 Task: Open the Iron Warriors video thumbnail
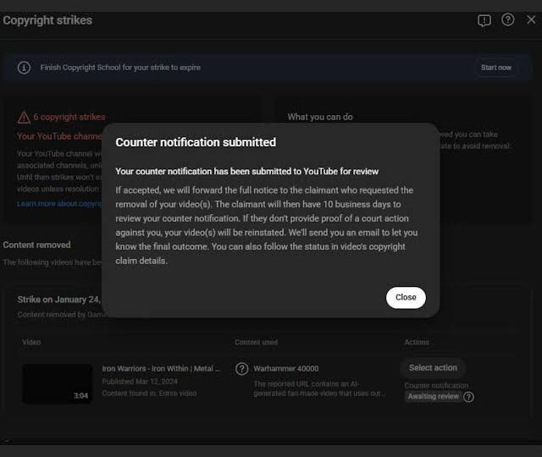point(58,383)
